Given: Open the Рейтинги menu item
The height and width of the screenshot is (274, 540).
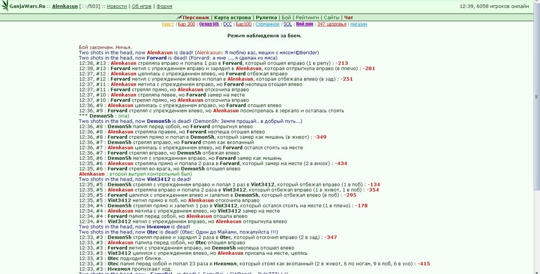Looking at the screenshot, I should click(307, 17).
